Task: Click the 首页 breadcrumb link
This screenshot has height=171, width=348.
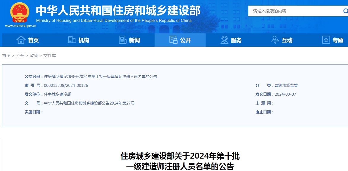Action: pyautogui.click(x=6, y=56)
